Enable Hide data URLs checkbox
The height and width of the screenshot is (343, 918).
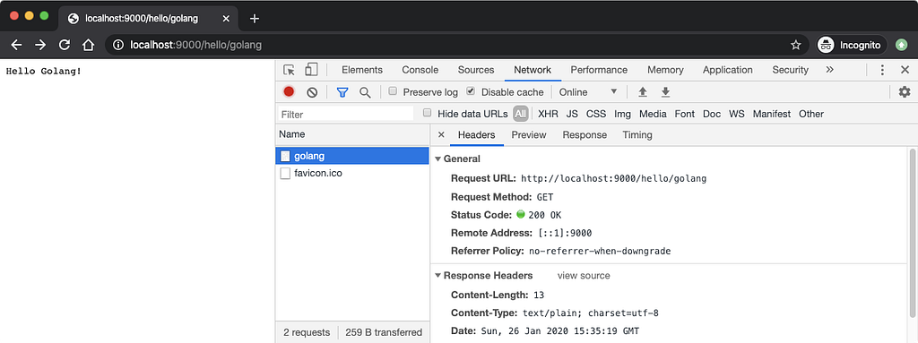tap(428, 113)
